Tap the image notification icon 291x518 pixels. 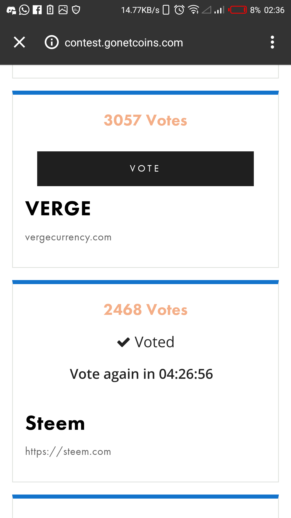click(63, 10)
